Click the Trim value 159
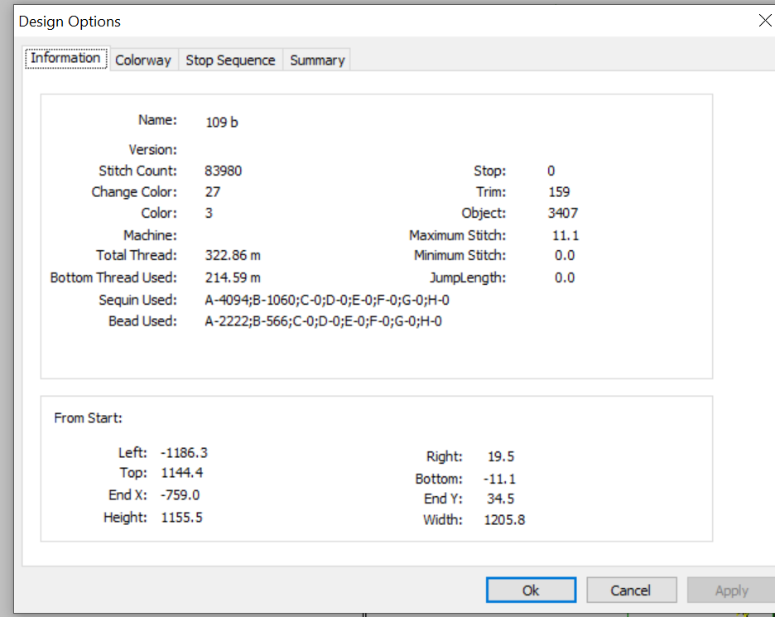This screenshot has height=617, width=775. 559,192
